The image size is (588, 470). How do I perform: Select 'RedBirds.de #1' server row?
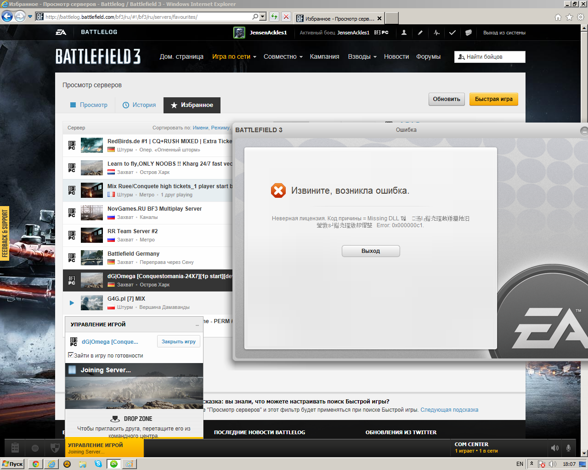tap(147, 145)
